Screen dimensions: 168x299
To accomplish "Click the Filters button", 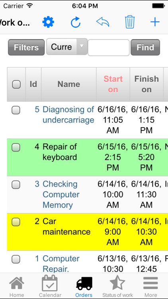I will (x=26, y=47).
